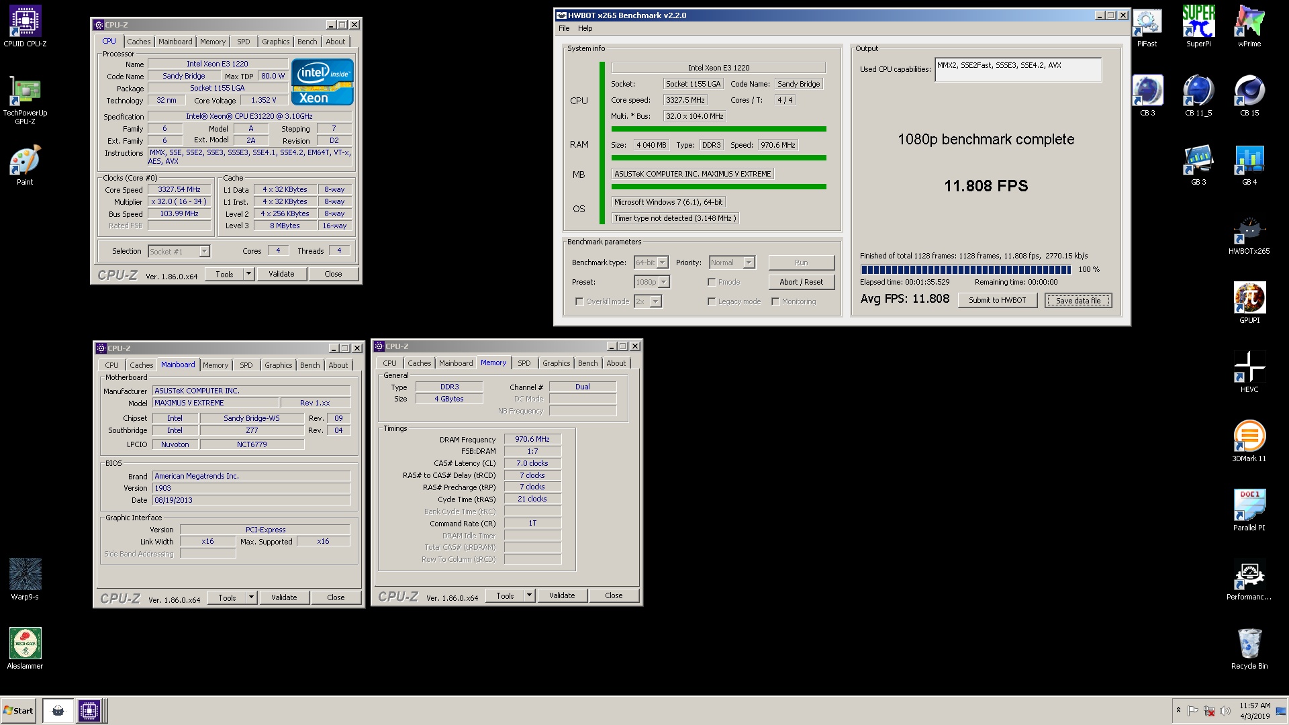1289x725 pixels.
Task: Open the Help menu in HWBOT x265
Action: [x=585, y=28]
